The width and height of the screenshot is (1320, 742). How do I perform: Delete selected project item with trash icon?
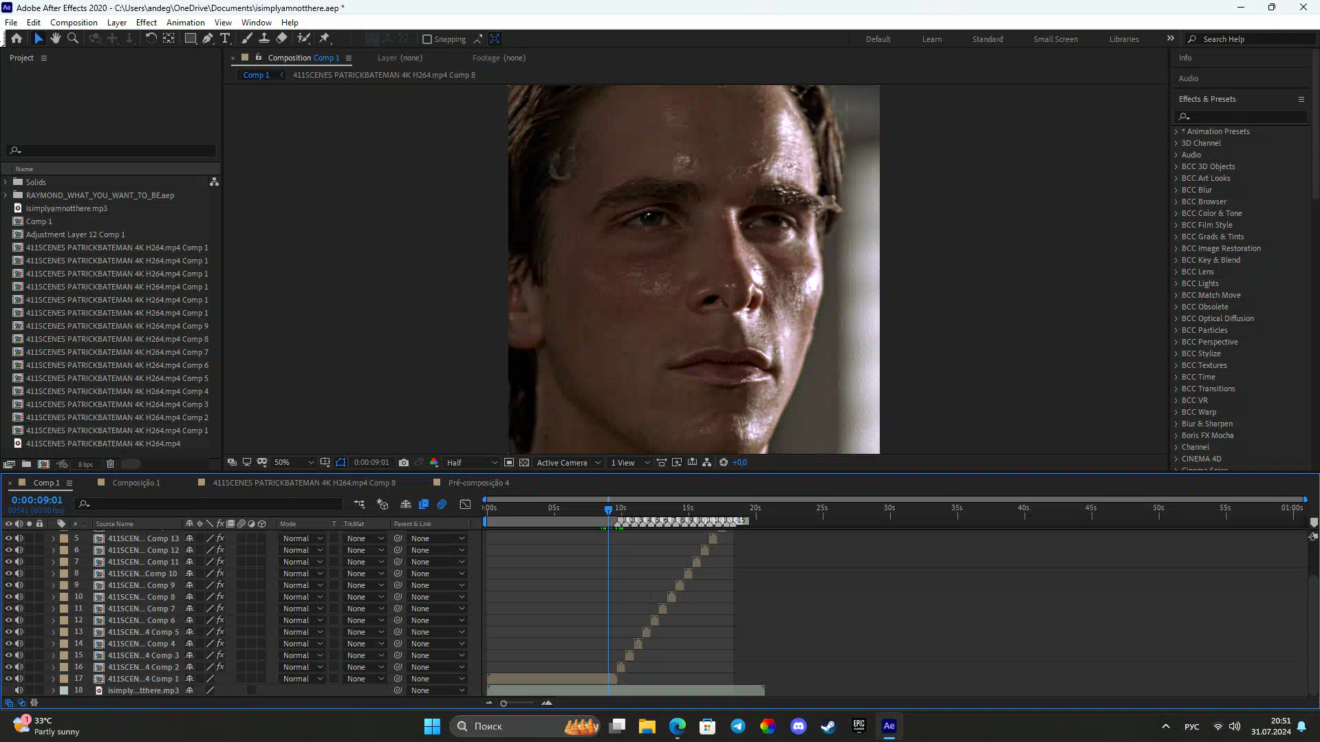(x=110, y=464)
